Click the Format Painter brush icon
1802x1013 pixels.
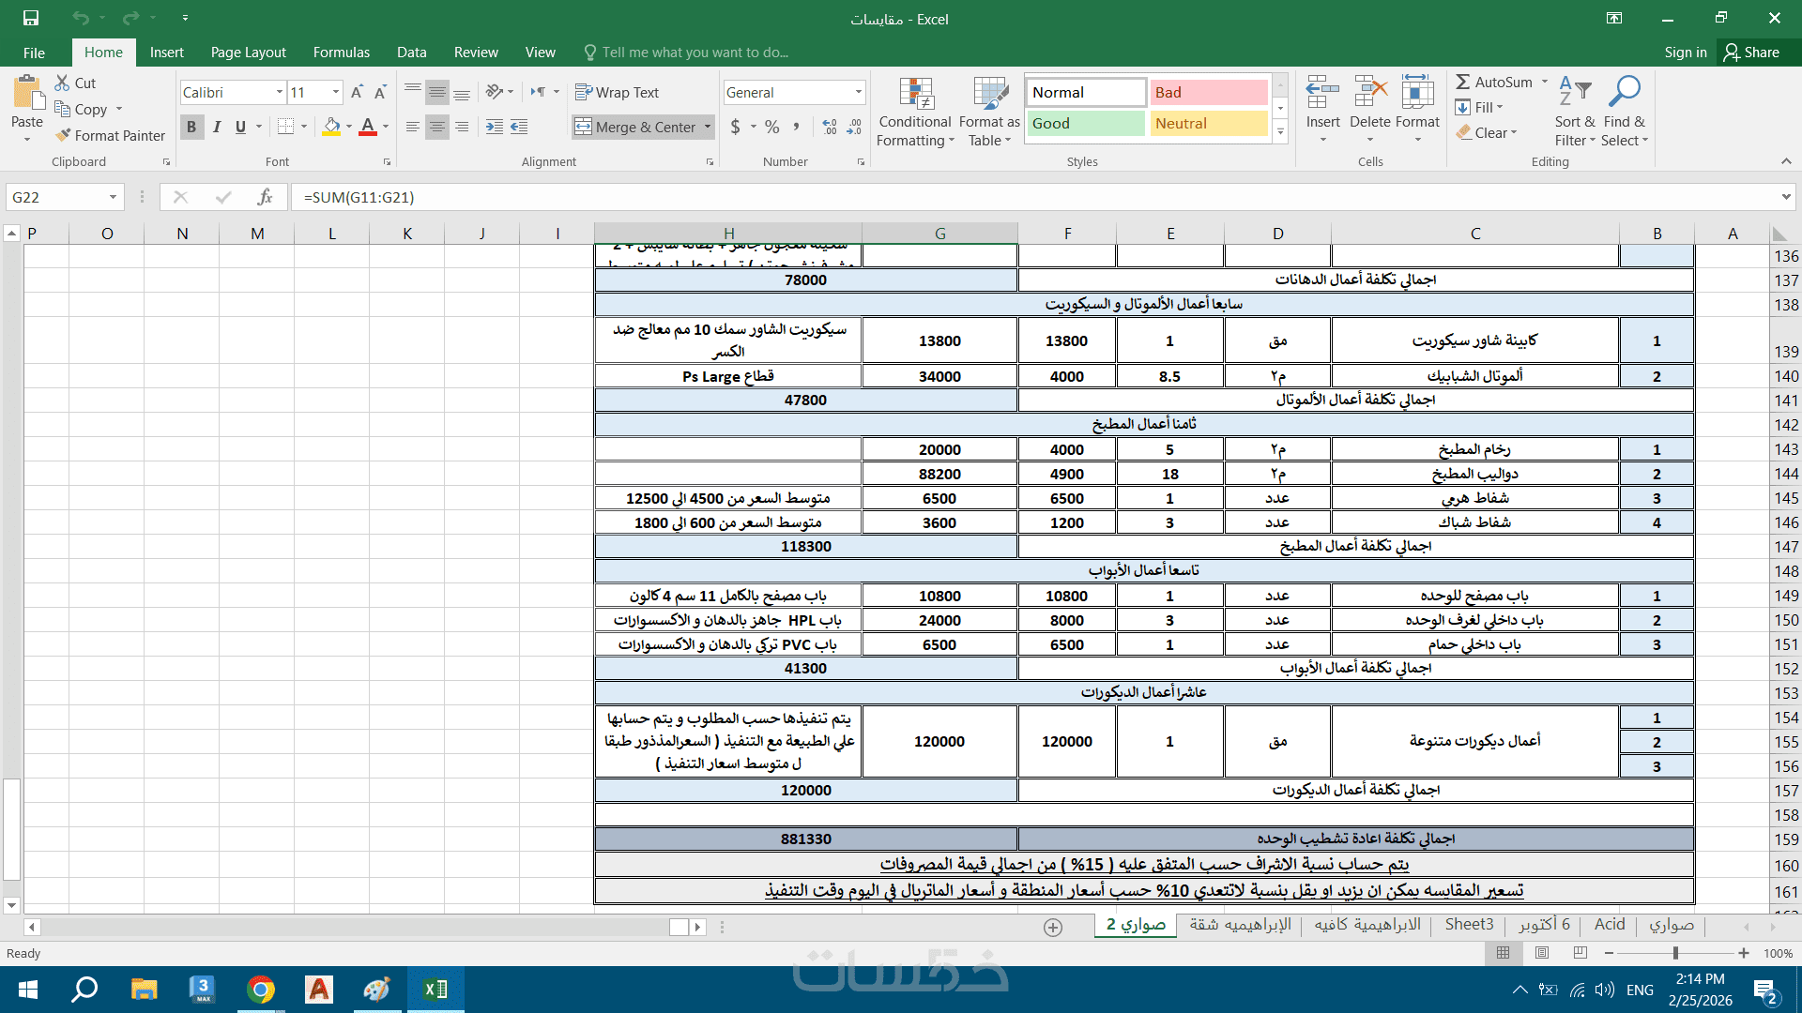point(63,136)
